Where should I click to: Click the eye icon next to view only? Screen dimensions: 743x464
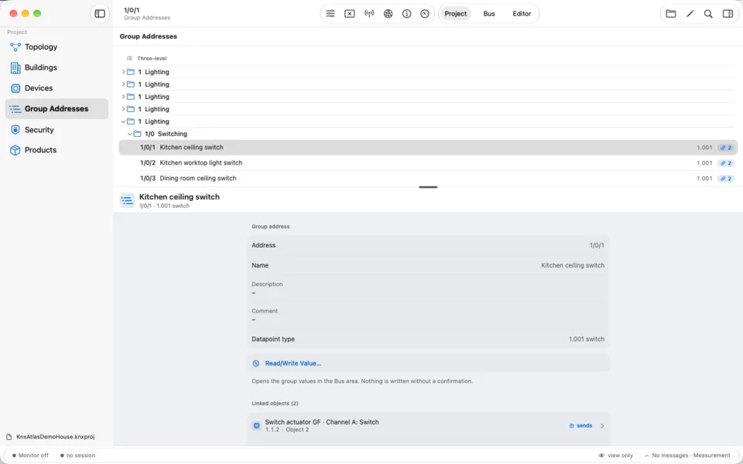click(601, 455)
